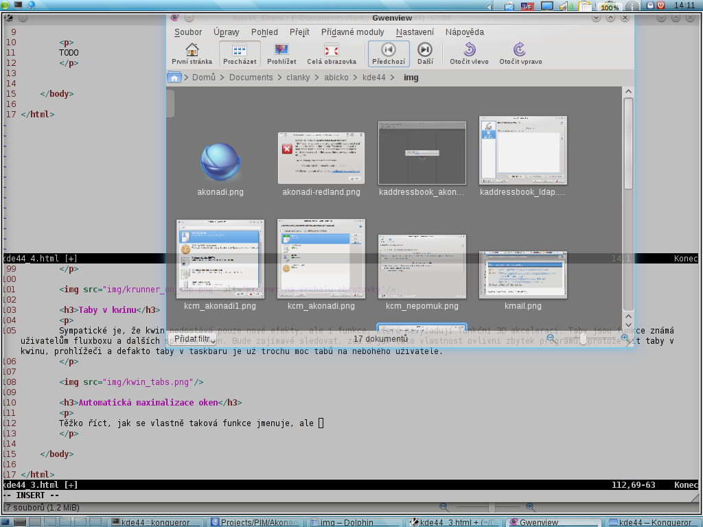Click the red power button in top panel
Screen dimensions: 703x527
click(x=661, y=5)
